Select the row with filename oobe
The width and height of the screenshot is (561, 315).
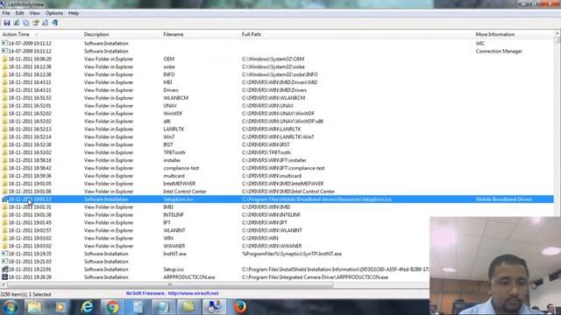(x=277, y=66)
